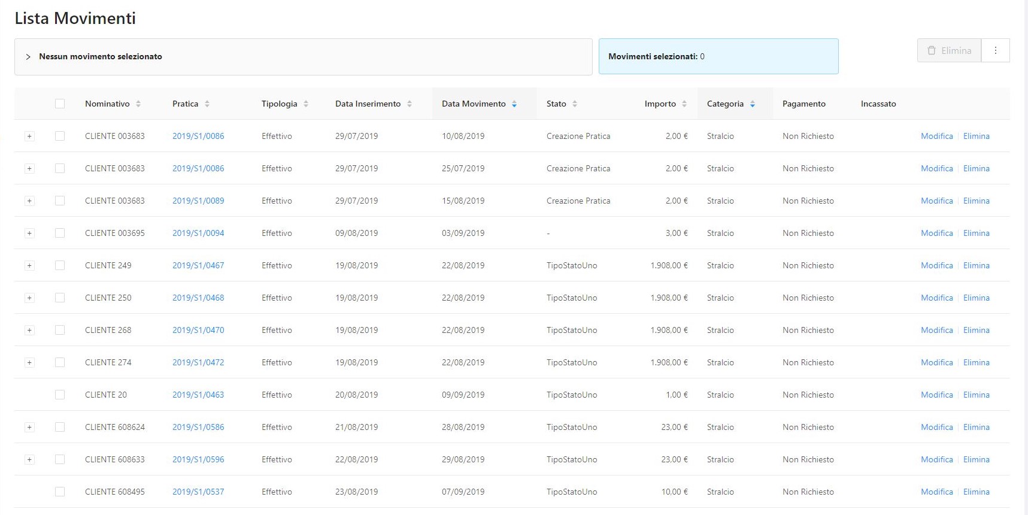Viewport: 1028px width, 515px height.
Task: Toggle Data Movimento sort arrows
Action: point(514,104)
